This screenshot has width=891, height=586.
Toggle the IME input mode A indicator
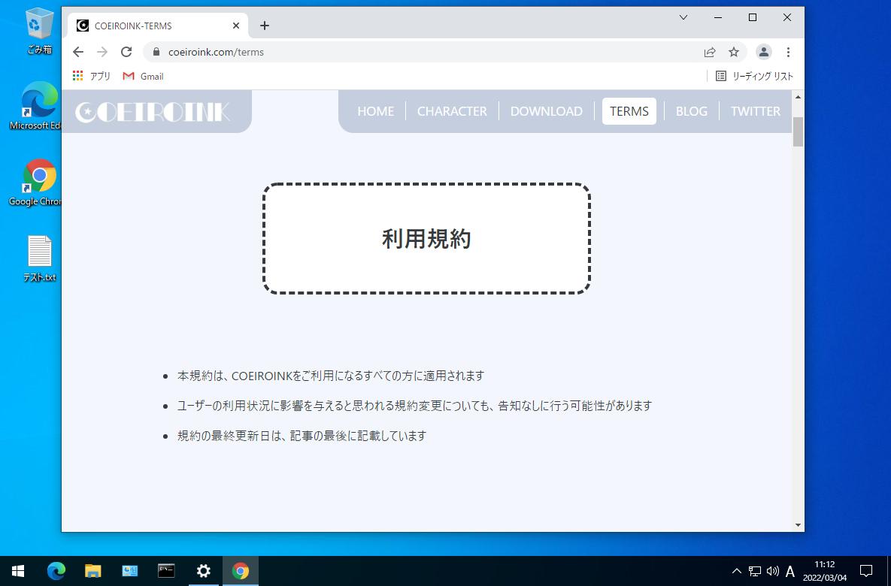(789, 571)
